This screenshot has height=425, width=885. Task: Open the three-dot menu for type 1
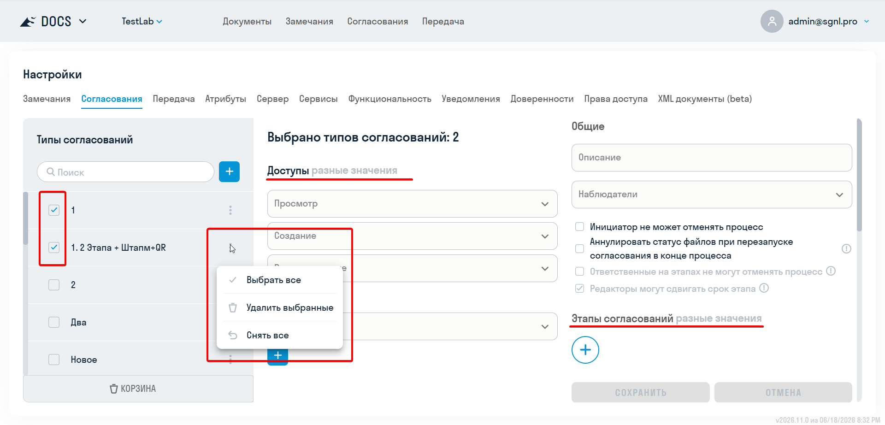pos(230,210)
